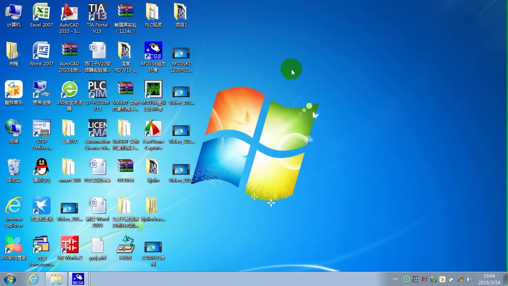Click the 宽带连接 shortcut

click(41, 93)
